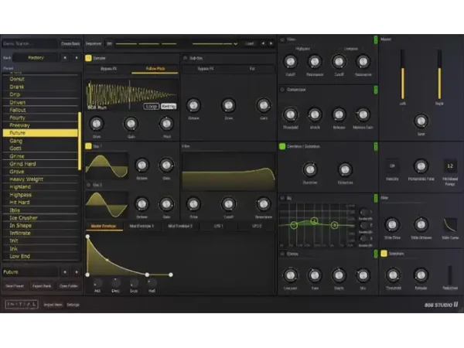
Task: Open the Factory bank selector
Action: 36,58
